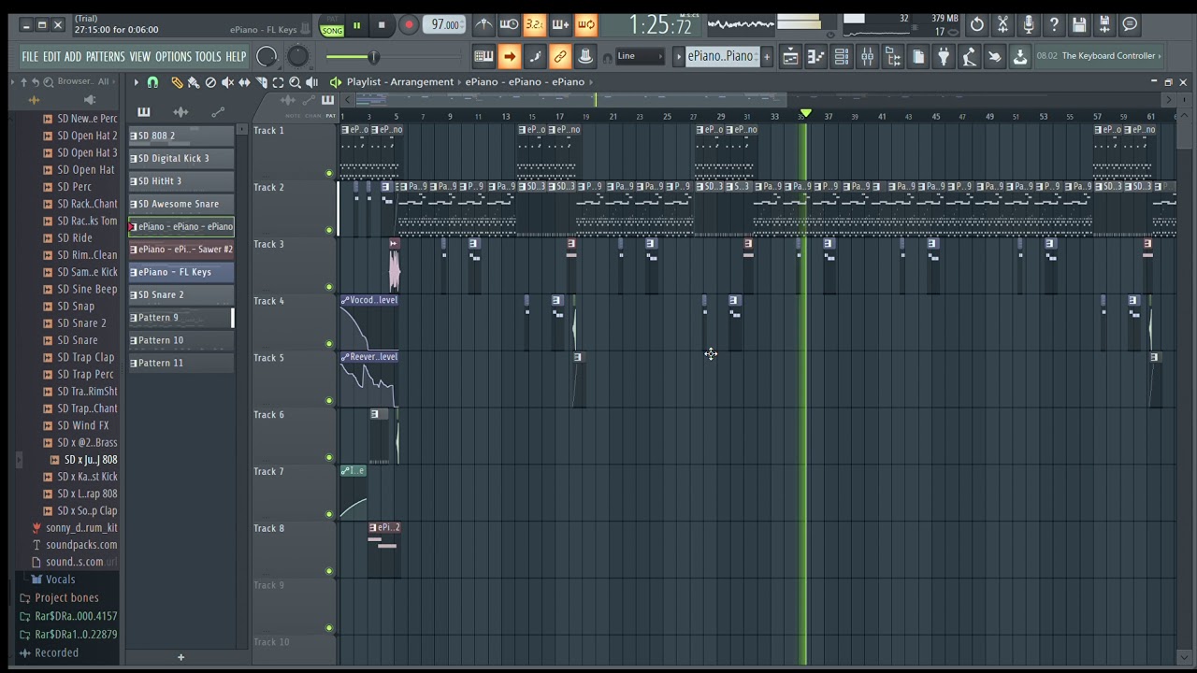Open content library download icon
Screen dimensions: 1197x673
pos(1020,57)
